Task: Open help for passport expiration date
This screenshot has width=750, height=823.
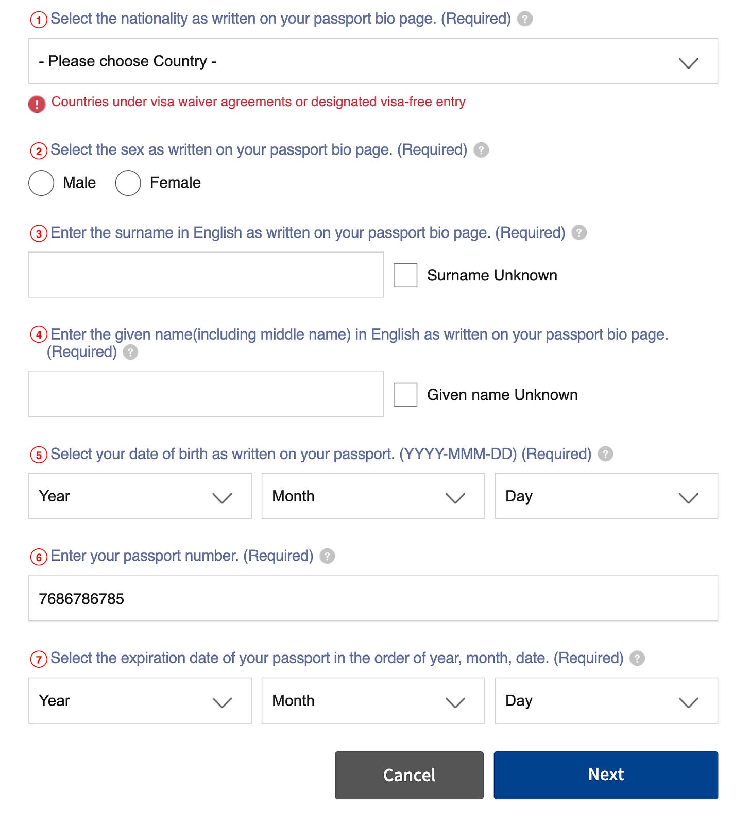Action: (x=638, y=658)
